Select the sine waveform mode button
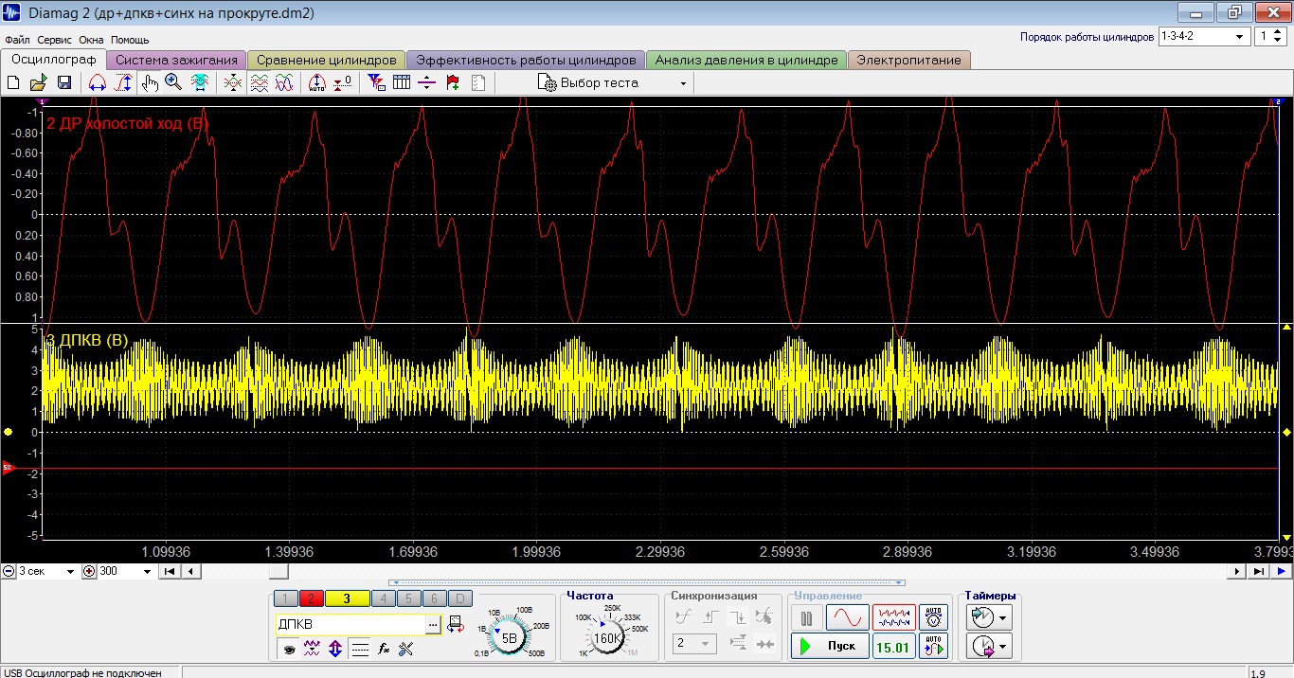This screenshot has width=1294, height=678. click(847, 618)
